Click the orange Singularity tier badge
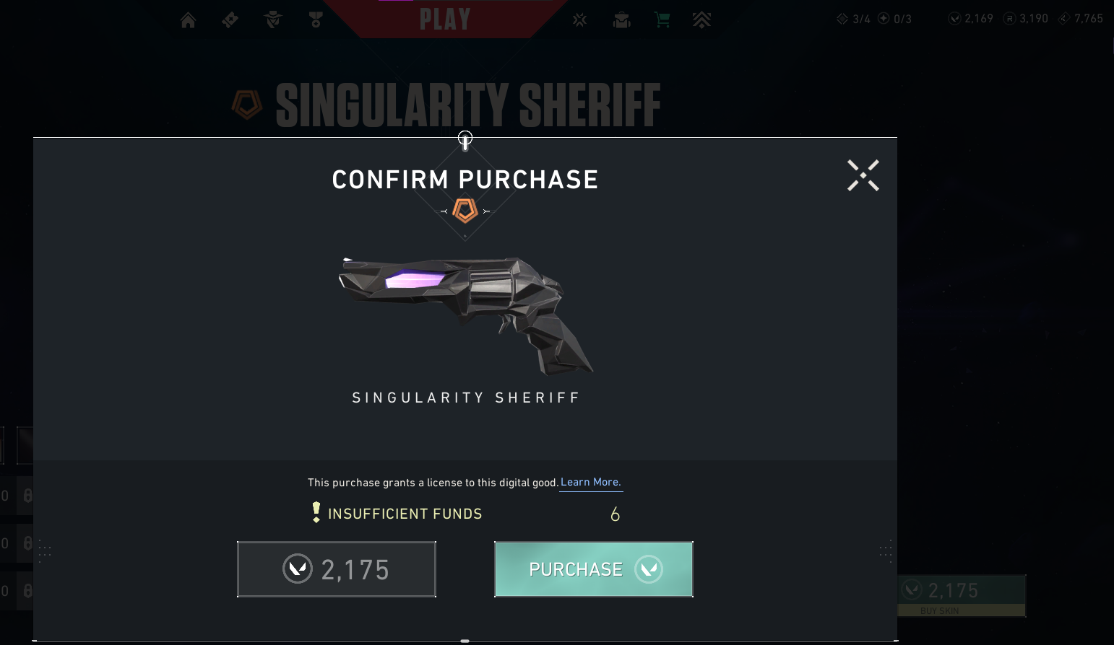The width and height of the screenshot is (1114, 645). (465, 211)
